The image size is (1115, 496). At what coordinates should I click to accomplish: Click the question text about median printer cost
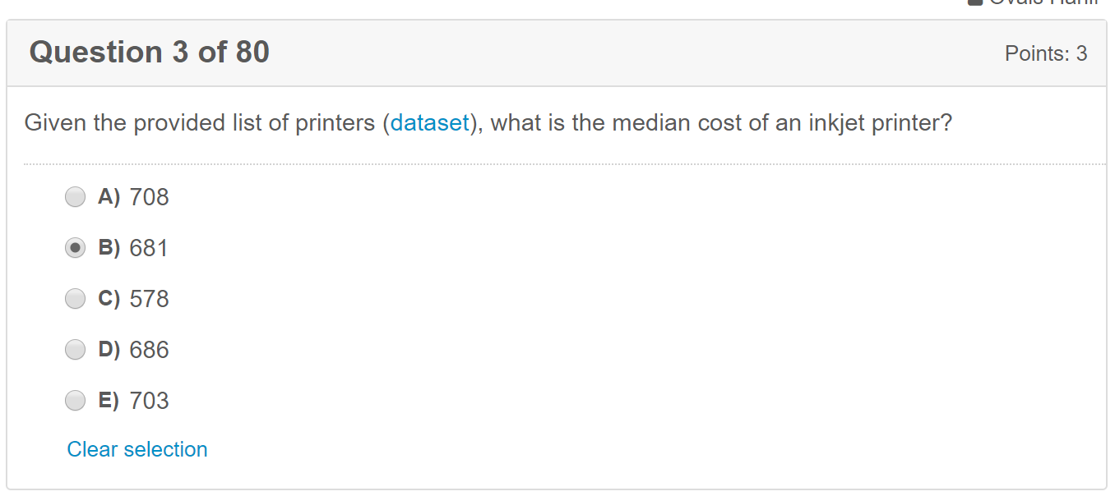coord(487,122)
